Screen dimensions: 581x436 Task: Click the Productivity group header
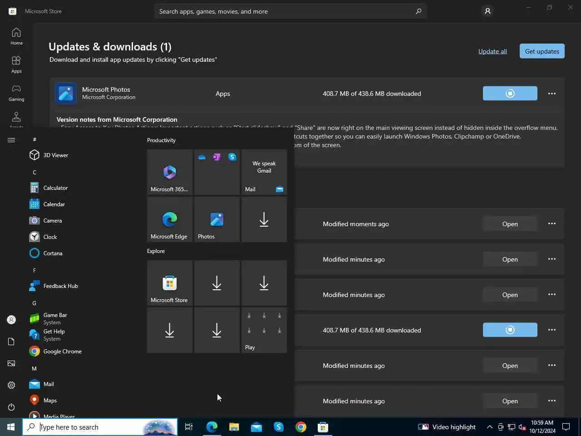click(x=161, y=140)
